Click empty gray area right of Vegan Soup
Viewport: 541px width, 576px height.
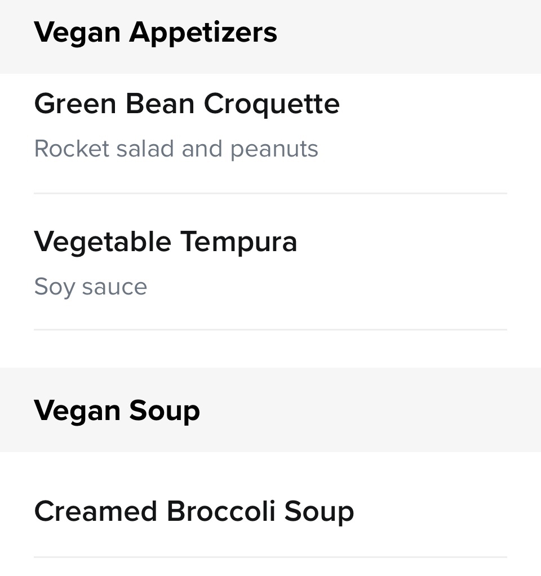372,410
